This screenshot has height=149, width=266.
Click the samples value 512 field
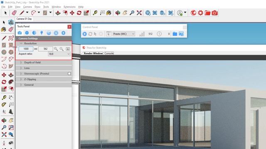click(x=150, y=34)
